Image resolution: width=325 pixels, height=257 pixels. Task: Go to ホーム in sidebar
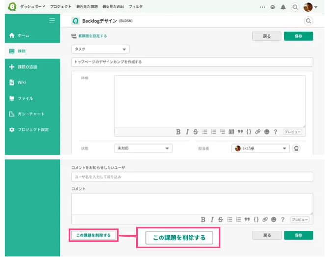[x=32, y=35]
